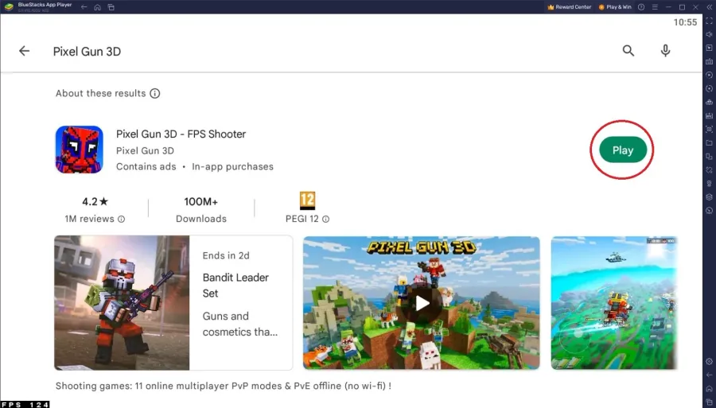Click the BlueStacks title bar home icon
Viewport: 716px width, 408px height.
(x=97, y=7)
